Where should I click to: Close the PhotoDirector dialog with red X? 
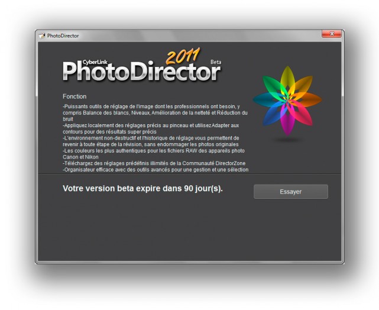332,34
